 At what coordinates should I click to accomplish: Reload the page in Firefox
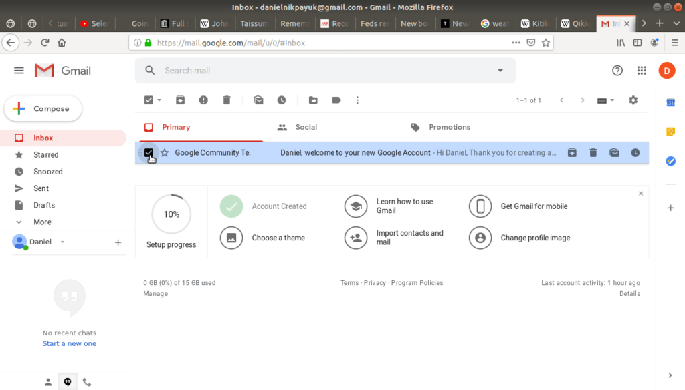45,43
